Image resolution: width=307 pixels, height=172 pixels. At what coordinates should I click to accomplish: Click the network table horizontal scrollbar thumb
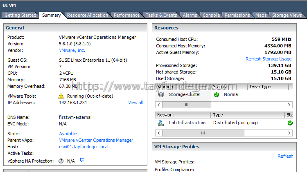[203, 133]
